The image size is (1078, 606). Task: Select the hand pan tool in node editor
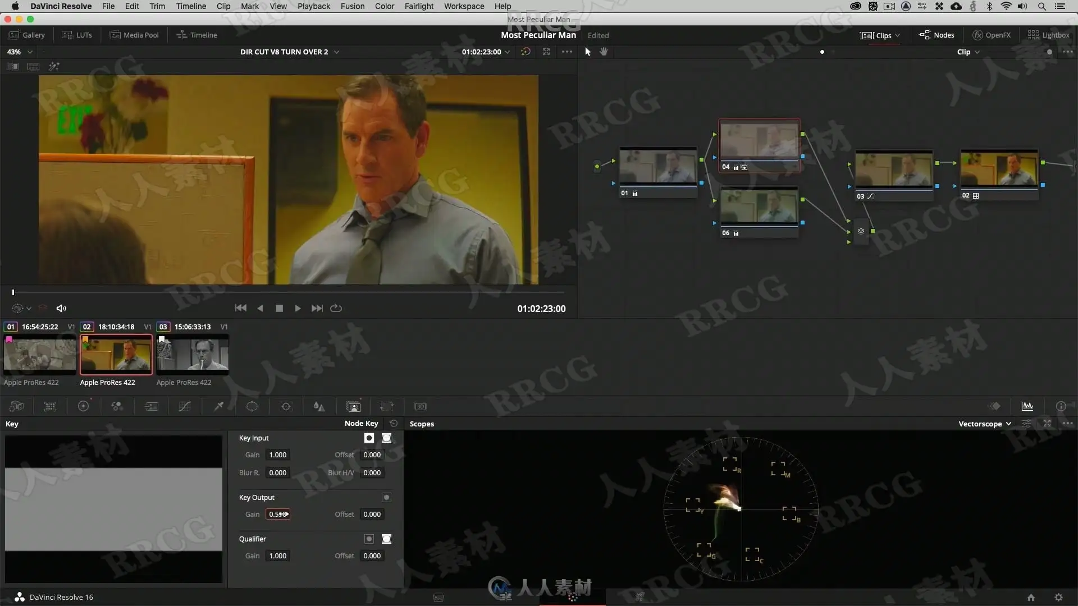tap(604, 52)
